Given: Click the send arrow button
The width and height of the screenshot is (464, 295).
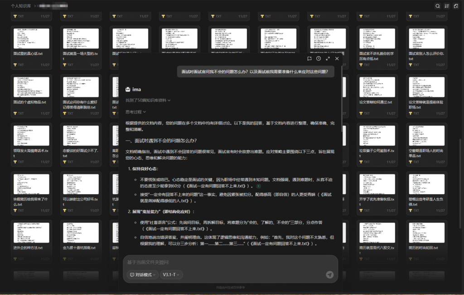Looking at the screenshot, I should (330, 275).
